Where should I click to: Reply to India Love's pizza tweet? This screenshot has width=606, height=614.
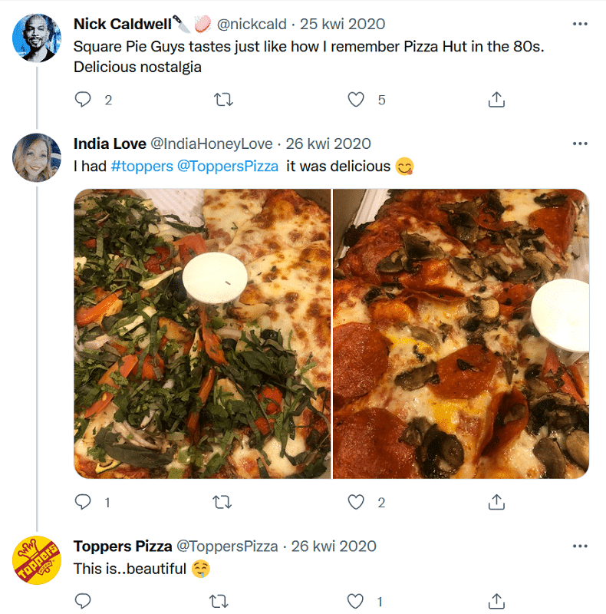click(x=83, y=502)
